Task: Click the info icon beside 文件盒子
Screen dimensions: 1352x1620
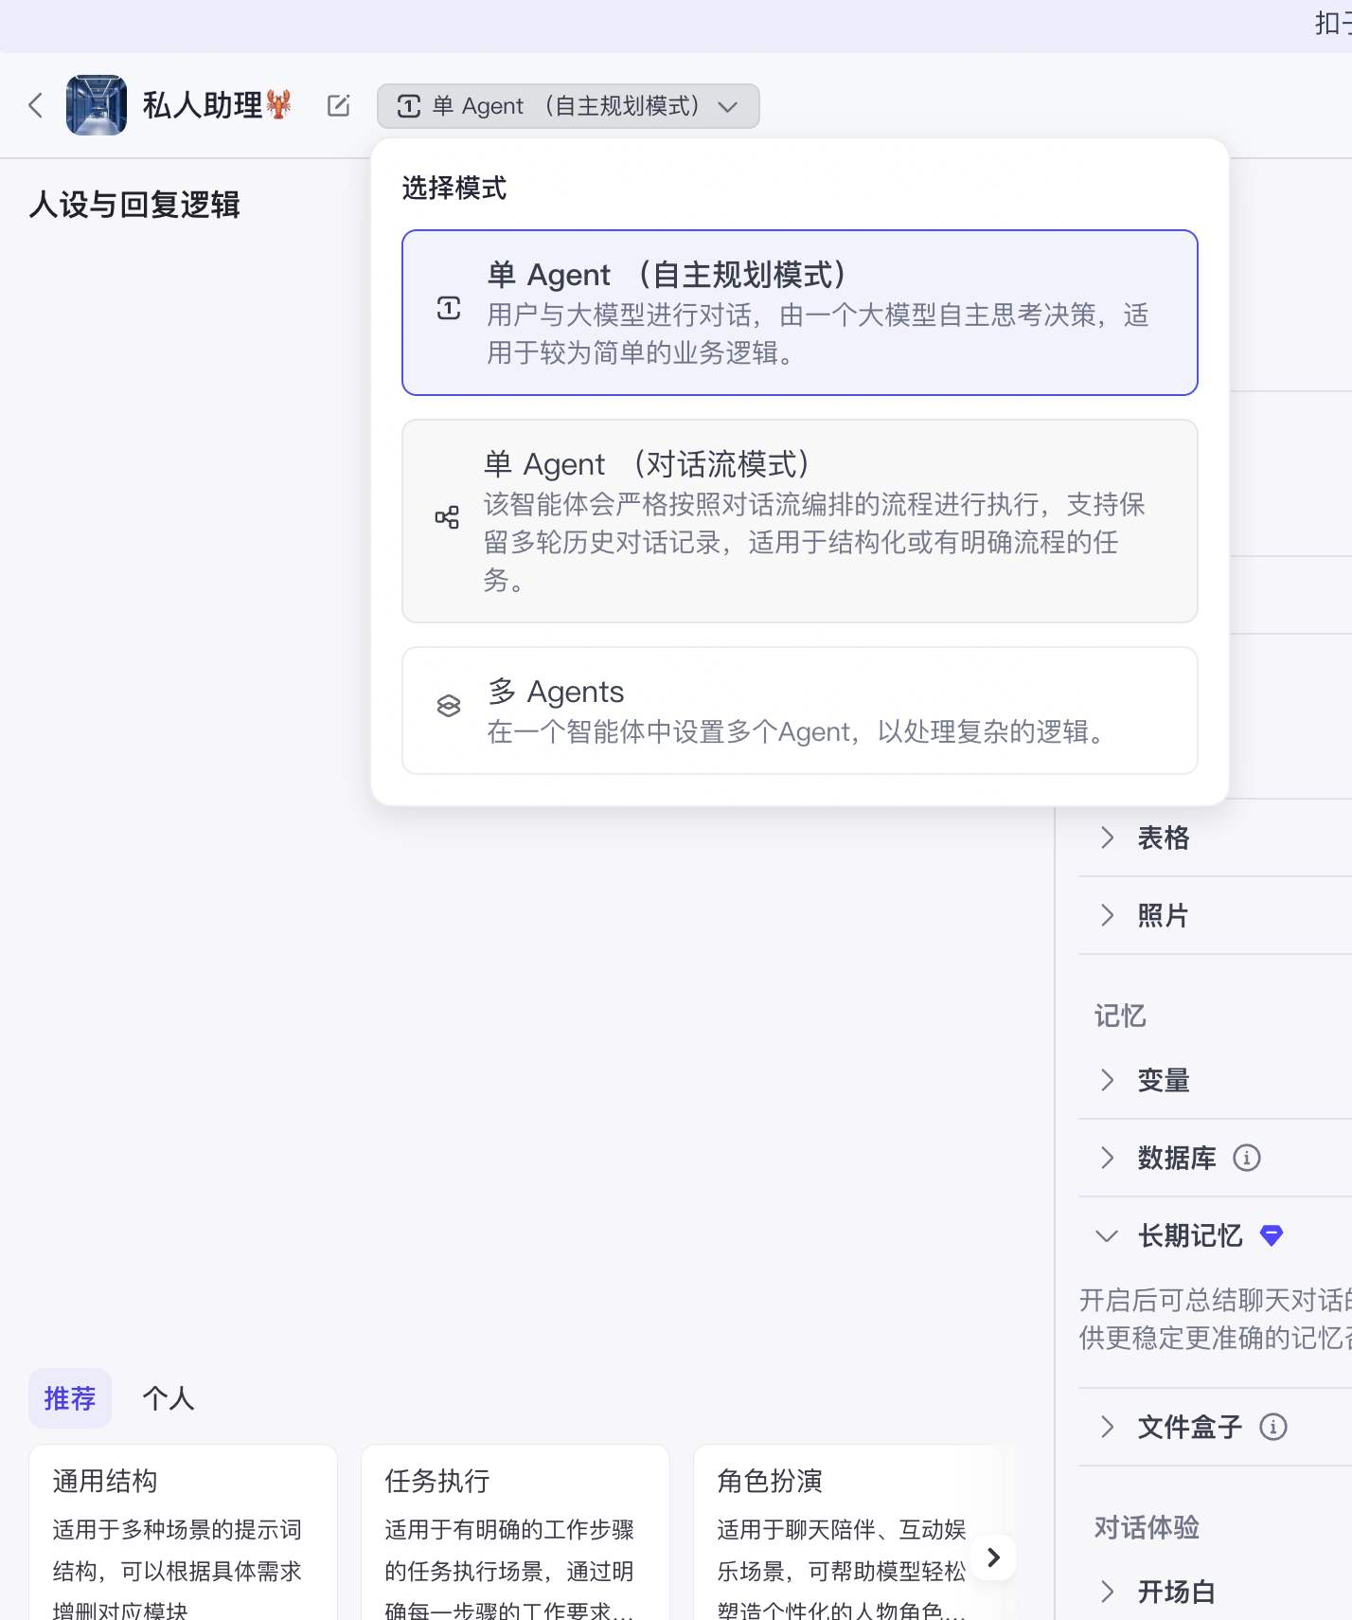Action: tap(1272, 1427)
